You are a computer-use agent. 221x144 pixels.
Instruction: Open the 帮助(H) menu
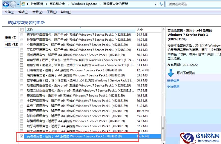[66, 12]
